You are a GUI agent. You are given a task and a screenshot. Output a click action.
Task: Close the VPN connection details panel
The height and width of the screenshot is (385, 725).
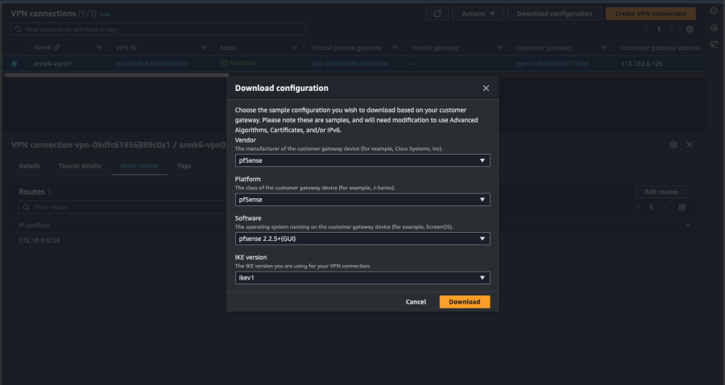690,144
